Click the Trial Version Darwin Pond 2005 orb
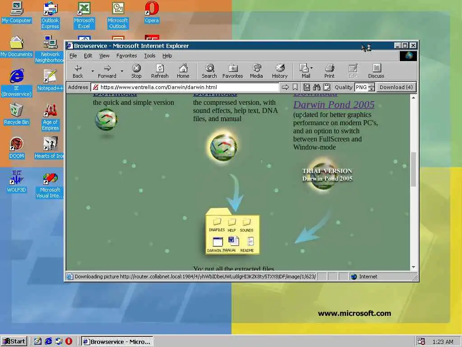 tap(323, 175)
